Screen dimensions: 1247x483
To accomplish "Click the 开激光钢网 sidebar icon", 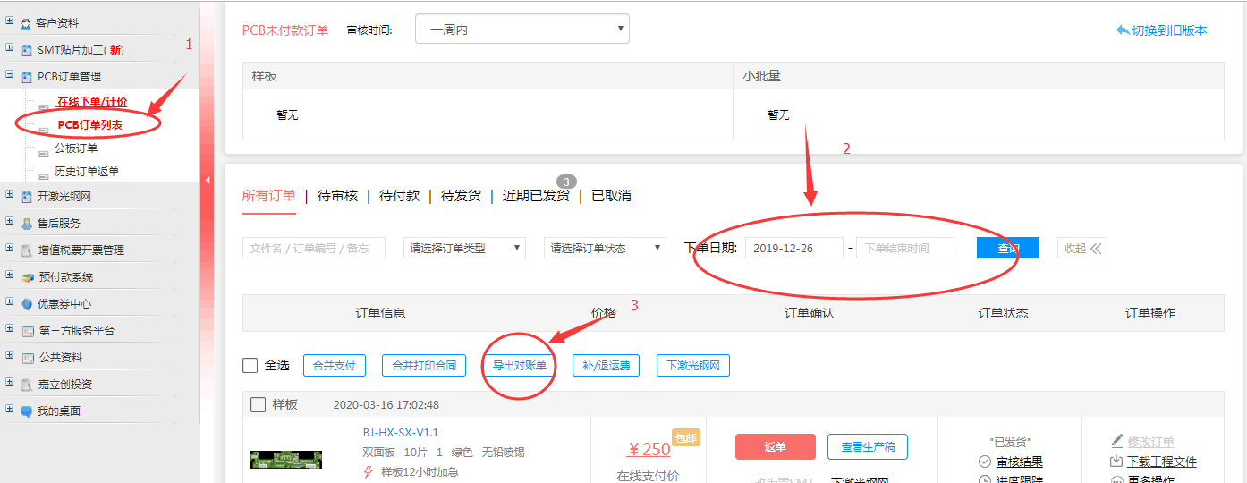I will [27, 197].
